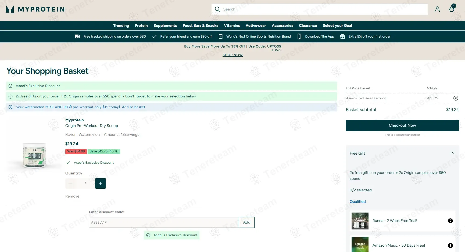Click the Save $15.75 (45 %) badge
465x252 pixels.
(104, 151)
